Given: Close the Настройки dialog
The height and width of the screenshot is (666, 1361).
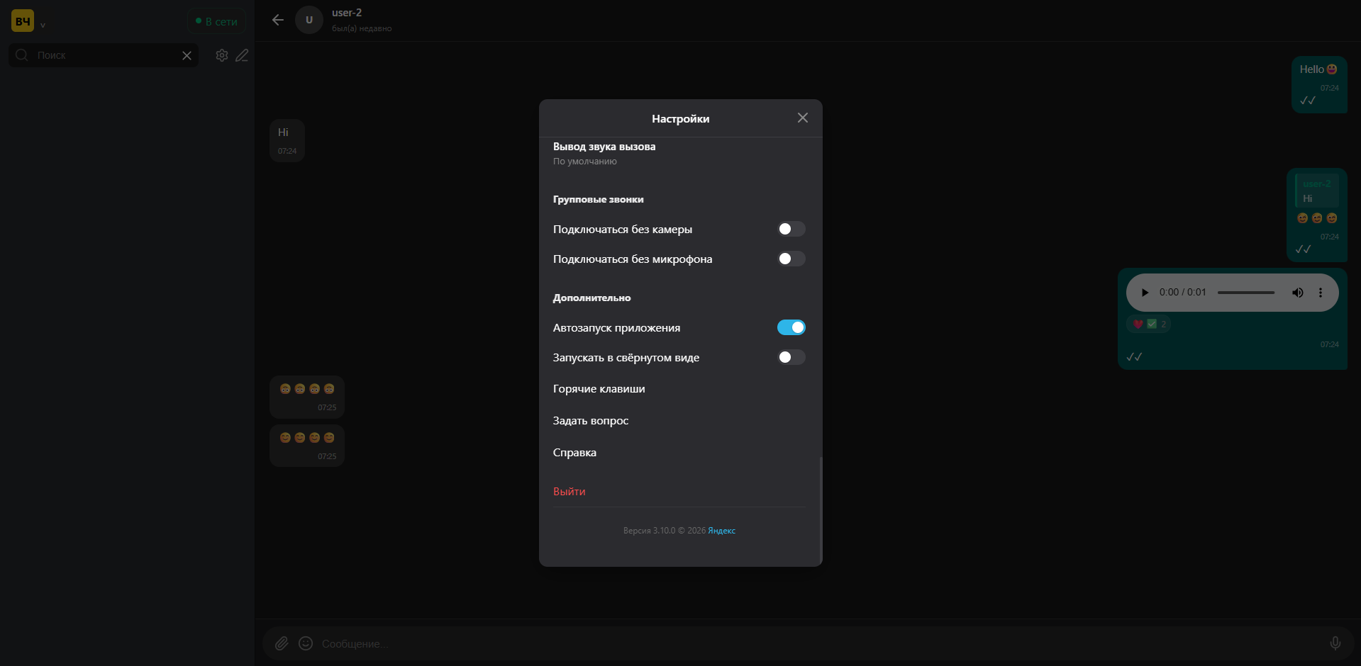Looking at the screenshot, I should click(802, 118).
